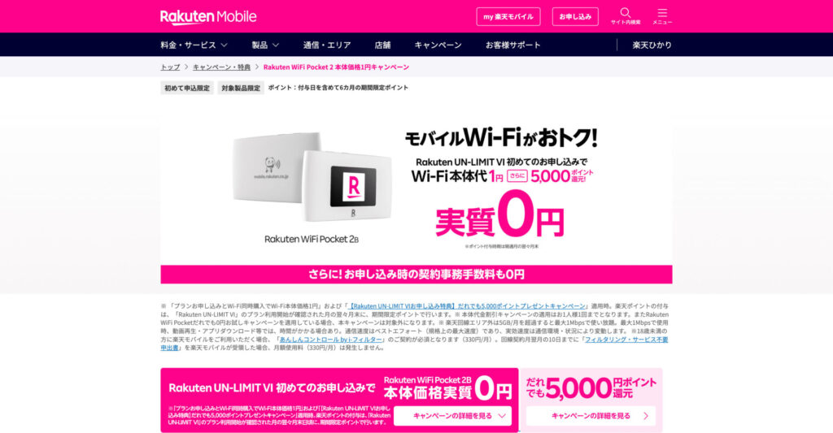
Task: Click the my 楽天モバイル button
Action: click(x=508, y=16)
